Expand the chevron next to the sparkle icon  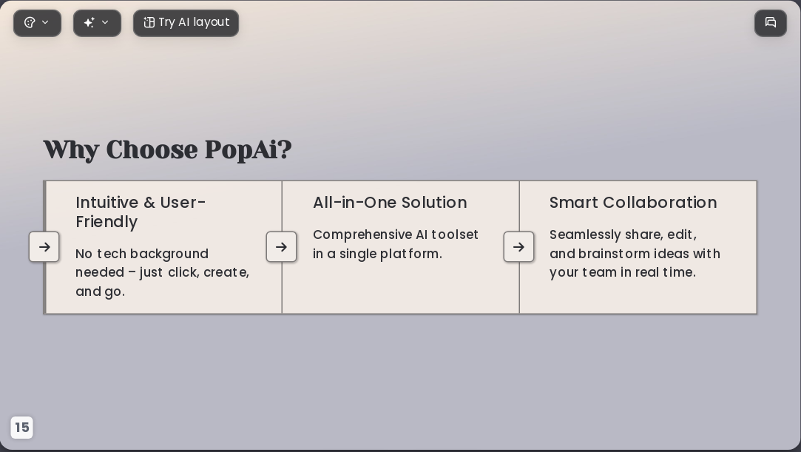click(x=105, y=22)
